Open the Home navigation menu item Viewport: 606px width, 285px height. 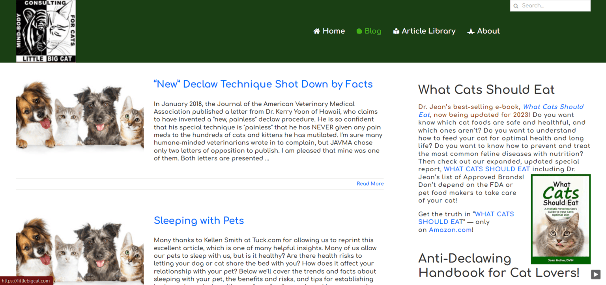(333, 31)
